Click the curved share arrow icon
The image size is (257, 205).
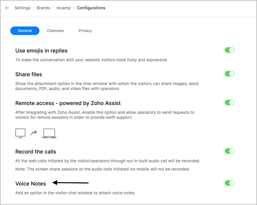[34, 133]
